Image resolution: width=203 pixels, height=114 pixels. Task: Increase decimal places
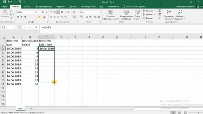click(95, 17)
